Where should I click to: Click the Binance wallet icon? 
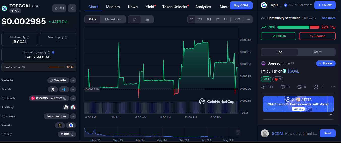tap(60, 125)
